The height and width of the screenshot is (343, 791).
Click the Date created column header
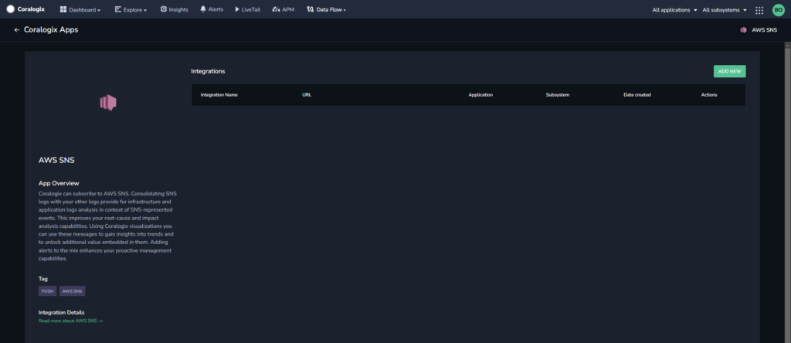coord(637,95)
